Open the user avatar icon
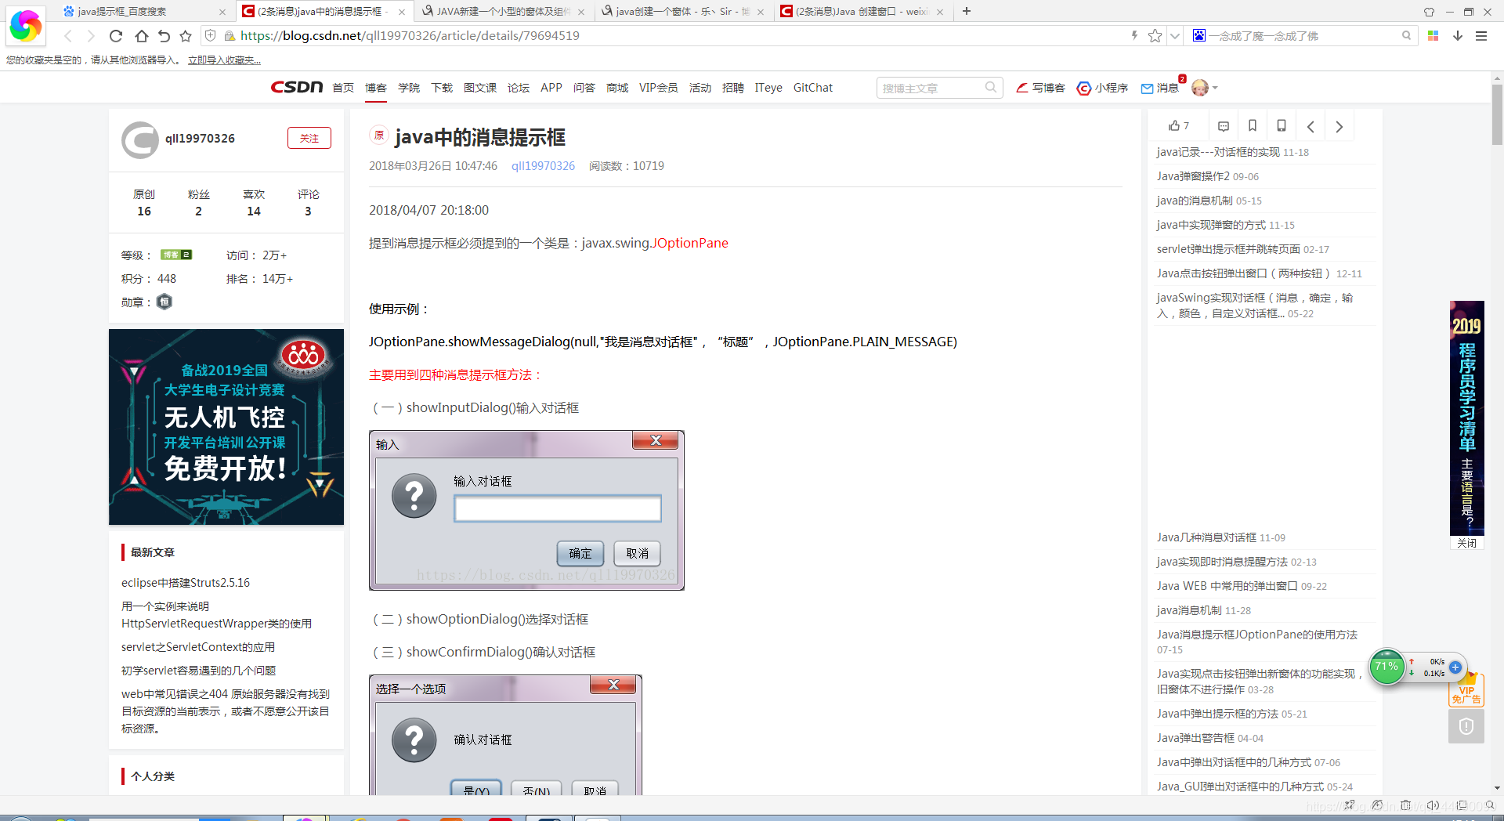This screenshot has height=821, width=1504. click(x=1199, y=87)
